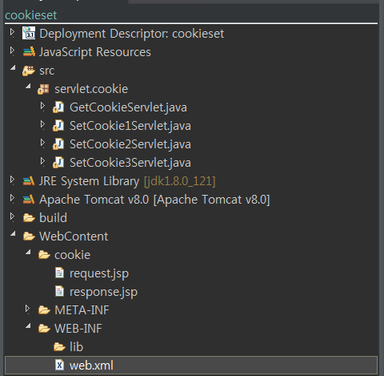384x376 pixels.
Task: Select SetCookie2Servlet.java in the tree
Action: click(x=130, y=144)
